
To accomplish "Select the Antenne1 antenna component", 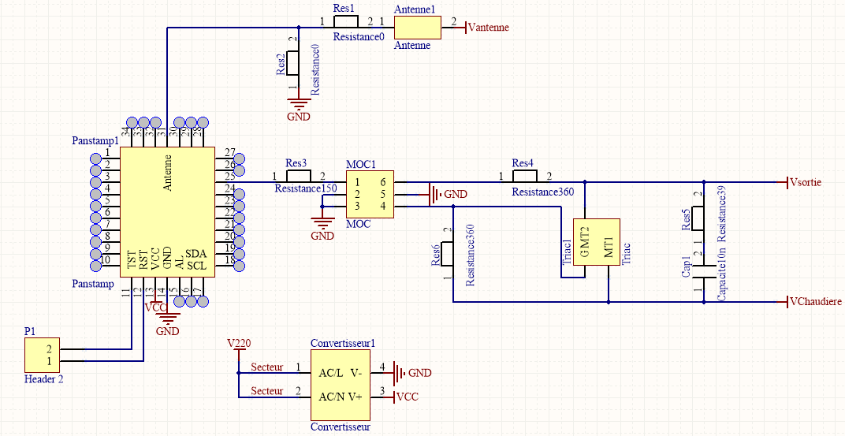I will tap(415, 27).
